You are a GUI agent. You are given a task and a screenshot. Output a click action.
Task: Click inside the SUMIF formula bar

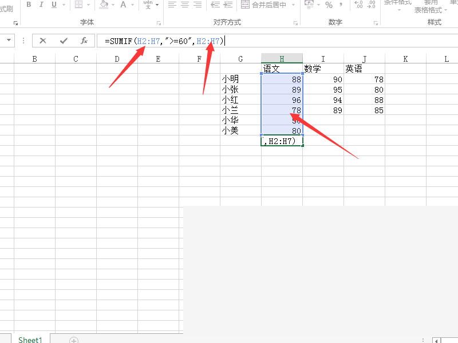tap(277, 41)
